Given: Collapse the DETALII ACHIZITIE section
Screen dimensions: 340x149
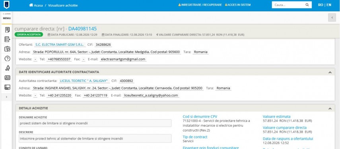Looking at the screenshot, I should pyautogui.click(x=330, y=108).
